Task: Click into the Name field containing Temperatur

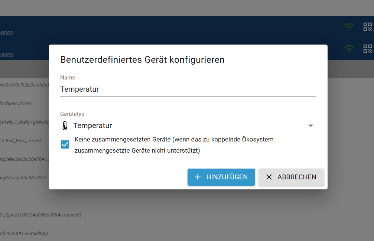Action: [x=188, y=89]
